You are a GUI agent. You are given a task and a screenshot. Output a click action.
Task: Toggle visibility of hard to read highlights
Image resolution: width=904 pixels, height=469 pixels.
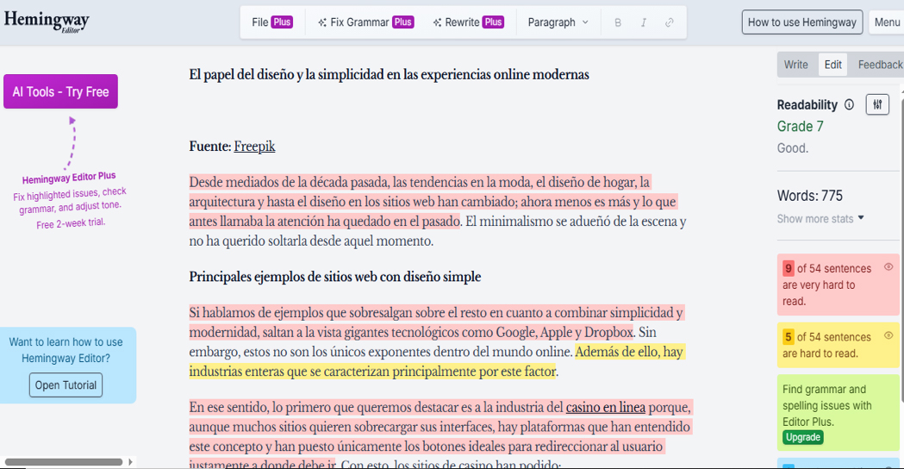point(888,335)
